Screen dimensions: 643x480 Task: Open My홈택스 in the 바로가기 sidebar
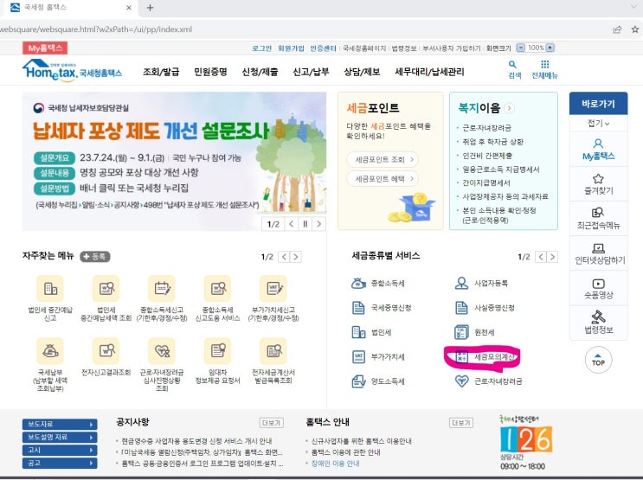point(598,150)
